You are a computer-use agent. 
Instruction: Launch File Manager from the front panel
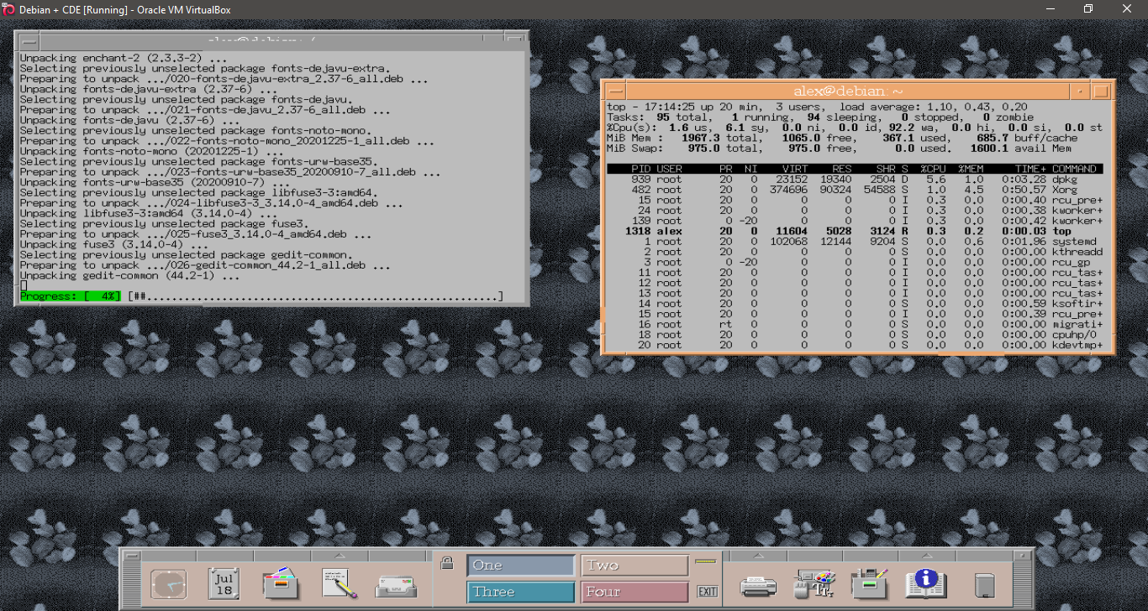282,584
